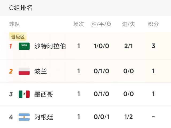
Task: Click Argentina's 0/0/1 record
Action: tap(102, 117)
